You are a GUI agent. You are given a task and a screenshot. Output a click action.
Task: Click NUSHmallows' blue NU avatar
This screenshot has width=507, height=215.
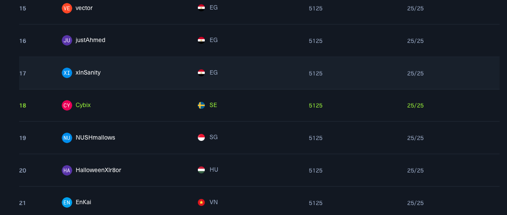pyautogui.click(x=67, y=138)
